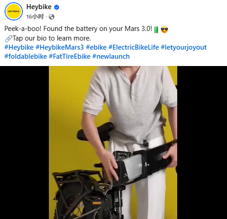
Task: Open the Heybike page name link
Action: [x=39, y=7]
